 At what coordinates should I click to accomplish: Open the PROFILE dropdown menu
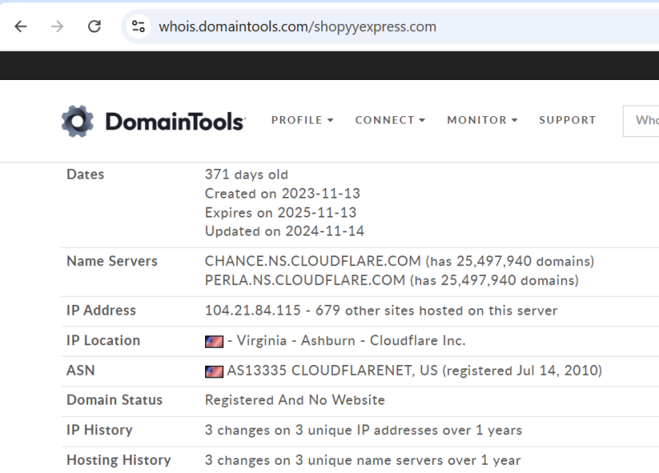pyautogui.click(x=302, y=120)
